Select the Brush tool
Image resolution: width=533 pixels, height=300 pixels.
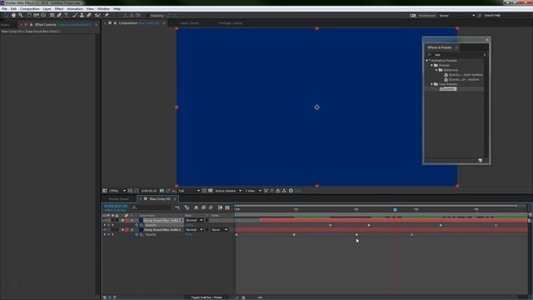click(x=74, y=15)
